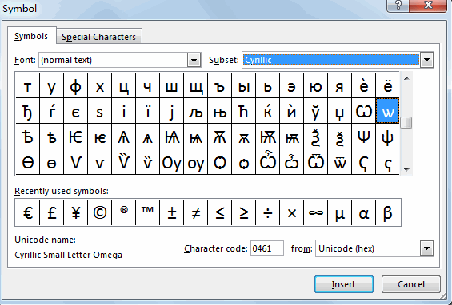Select the Cyrillic ф character in grid
The width and height of the screenshot is (452, 305).
point(75,85)
